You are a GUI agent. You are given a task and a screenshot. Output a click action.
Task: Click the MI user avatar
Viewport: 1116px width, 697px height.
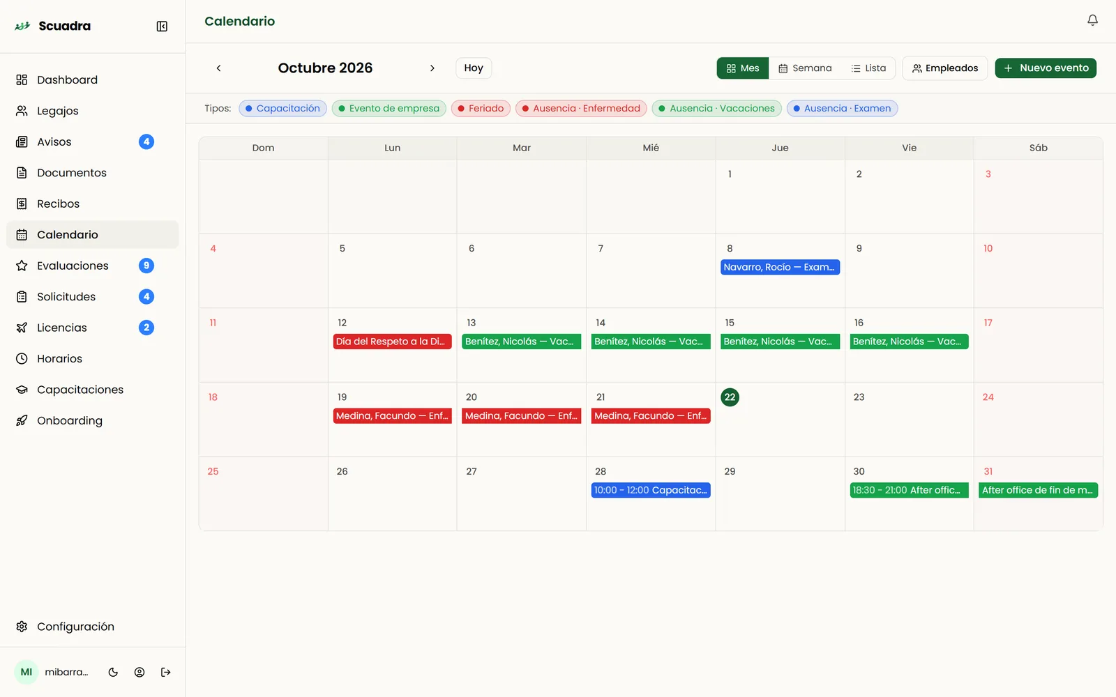27,673
